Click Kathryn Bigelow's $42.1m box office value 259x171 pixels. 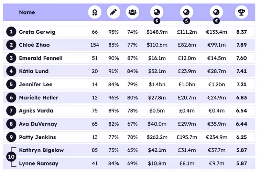[x=157, y=150]
